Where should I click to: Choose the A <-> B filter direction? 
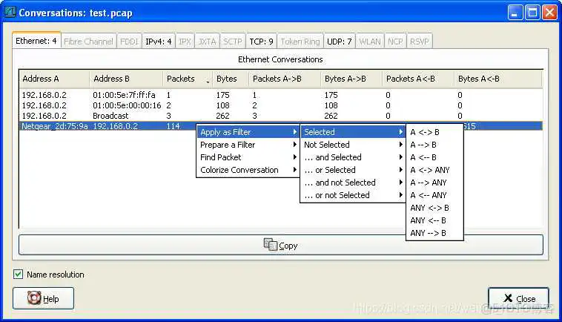coord(425,132)
